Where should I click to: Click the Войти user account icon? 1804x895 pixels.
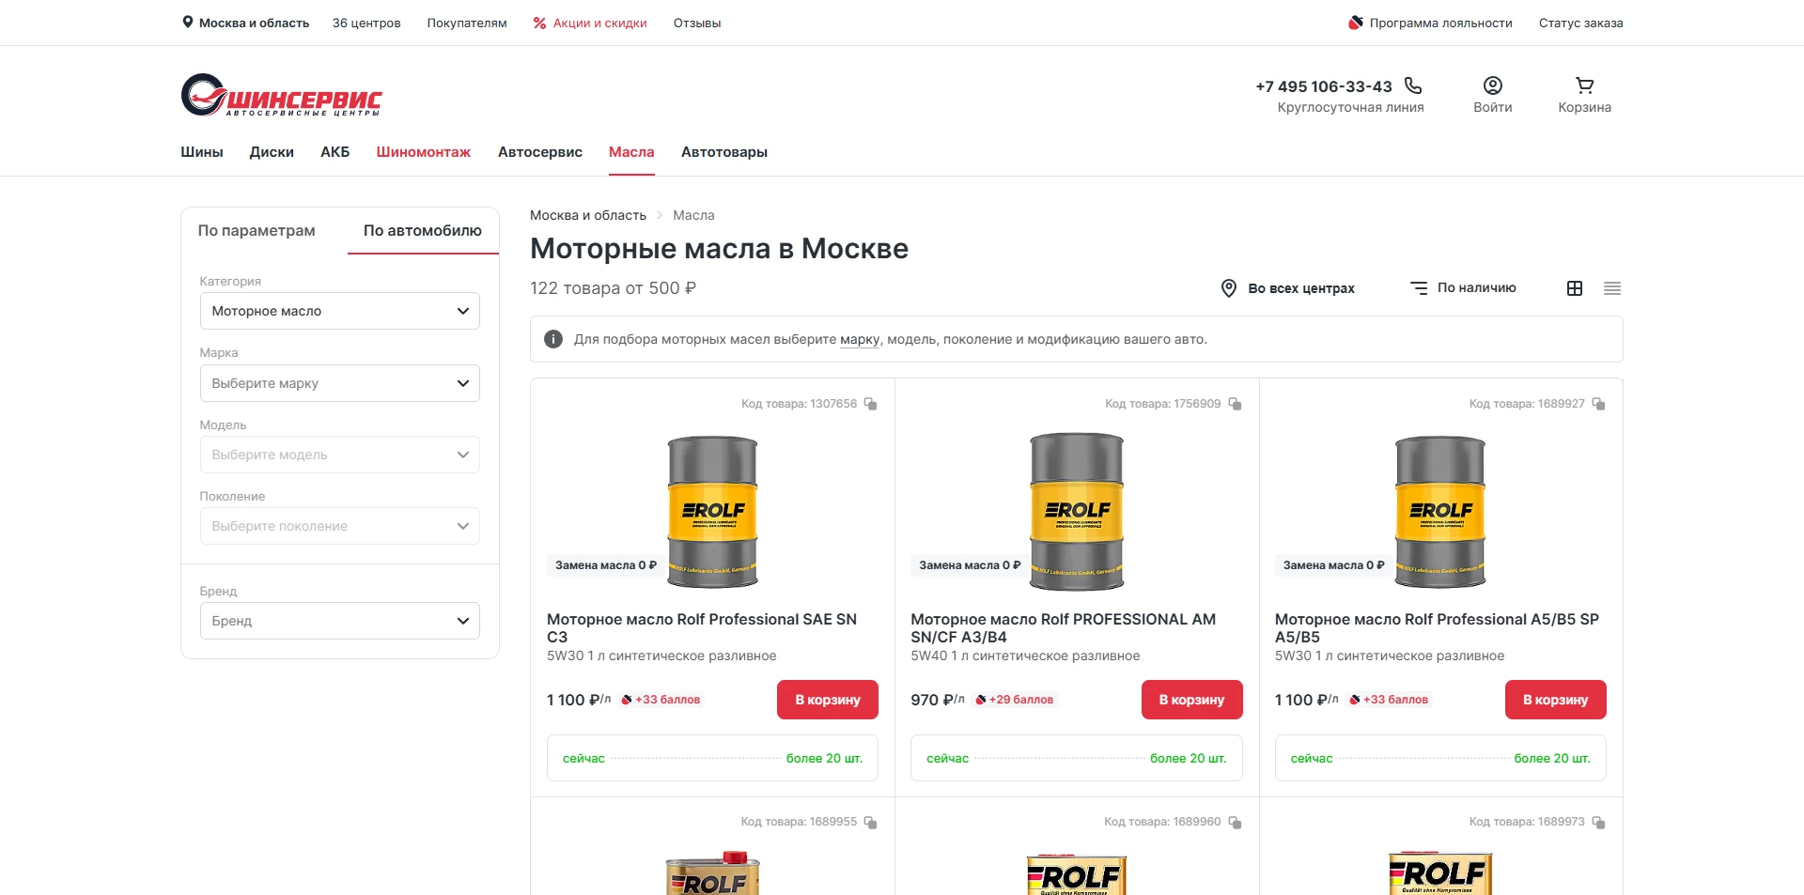coord(1492,85)
